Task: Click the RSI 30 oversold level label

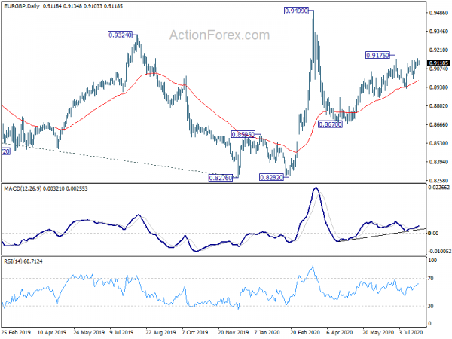Action: (x=431, y=306)
